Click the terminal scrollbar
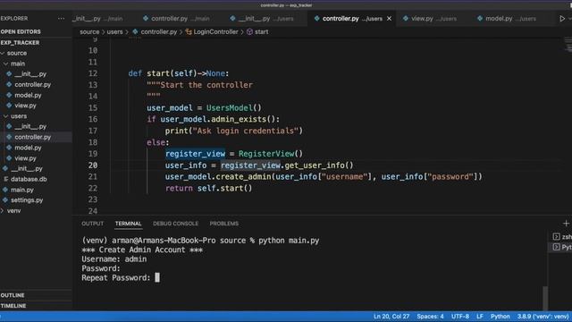Screen dimensions: 572x322 545,298
